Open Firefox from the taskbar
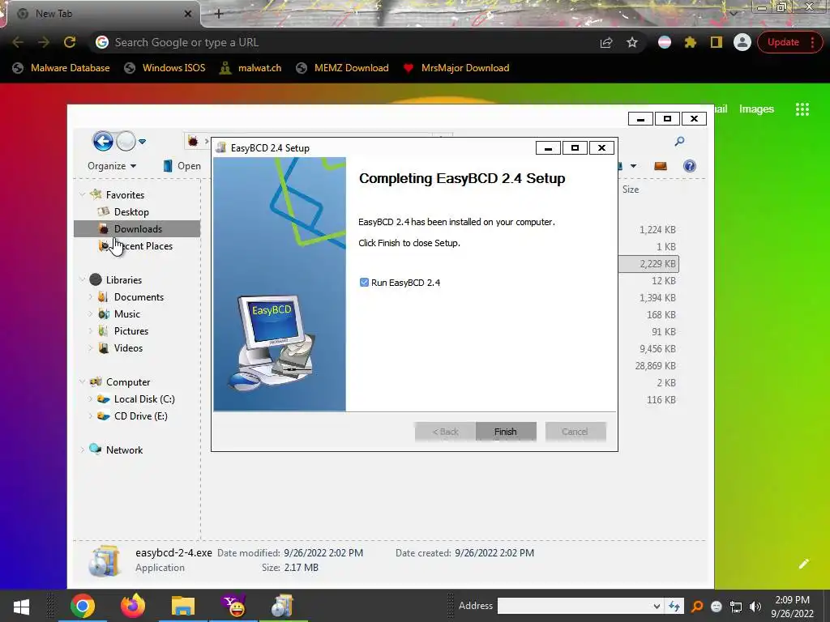The height and width of the screenshot is (622, 830). (133, 606)
